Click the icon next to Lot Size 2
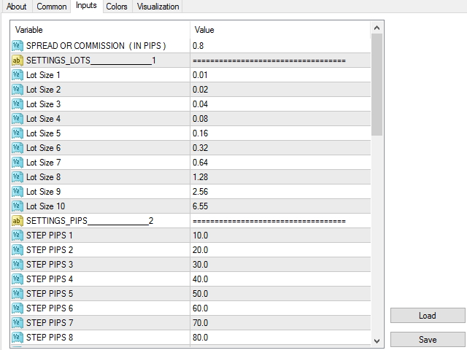The width and height of the screenshot is (467, 350). coord(18,90)
